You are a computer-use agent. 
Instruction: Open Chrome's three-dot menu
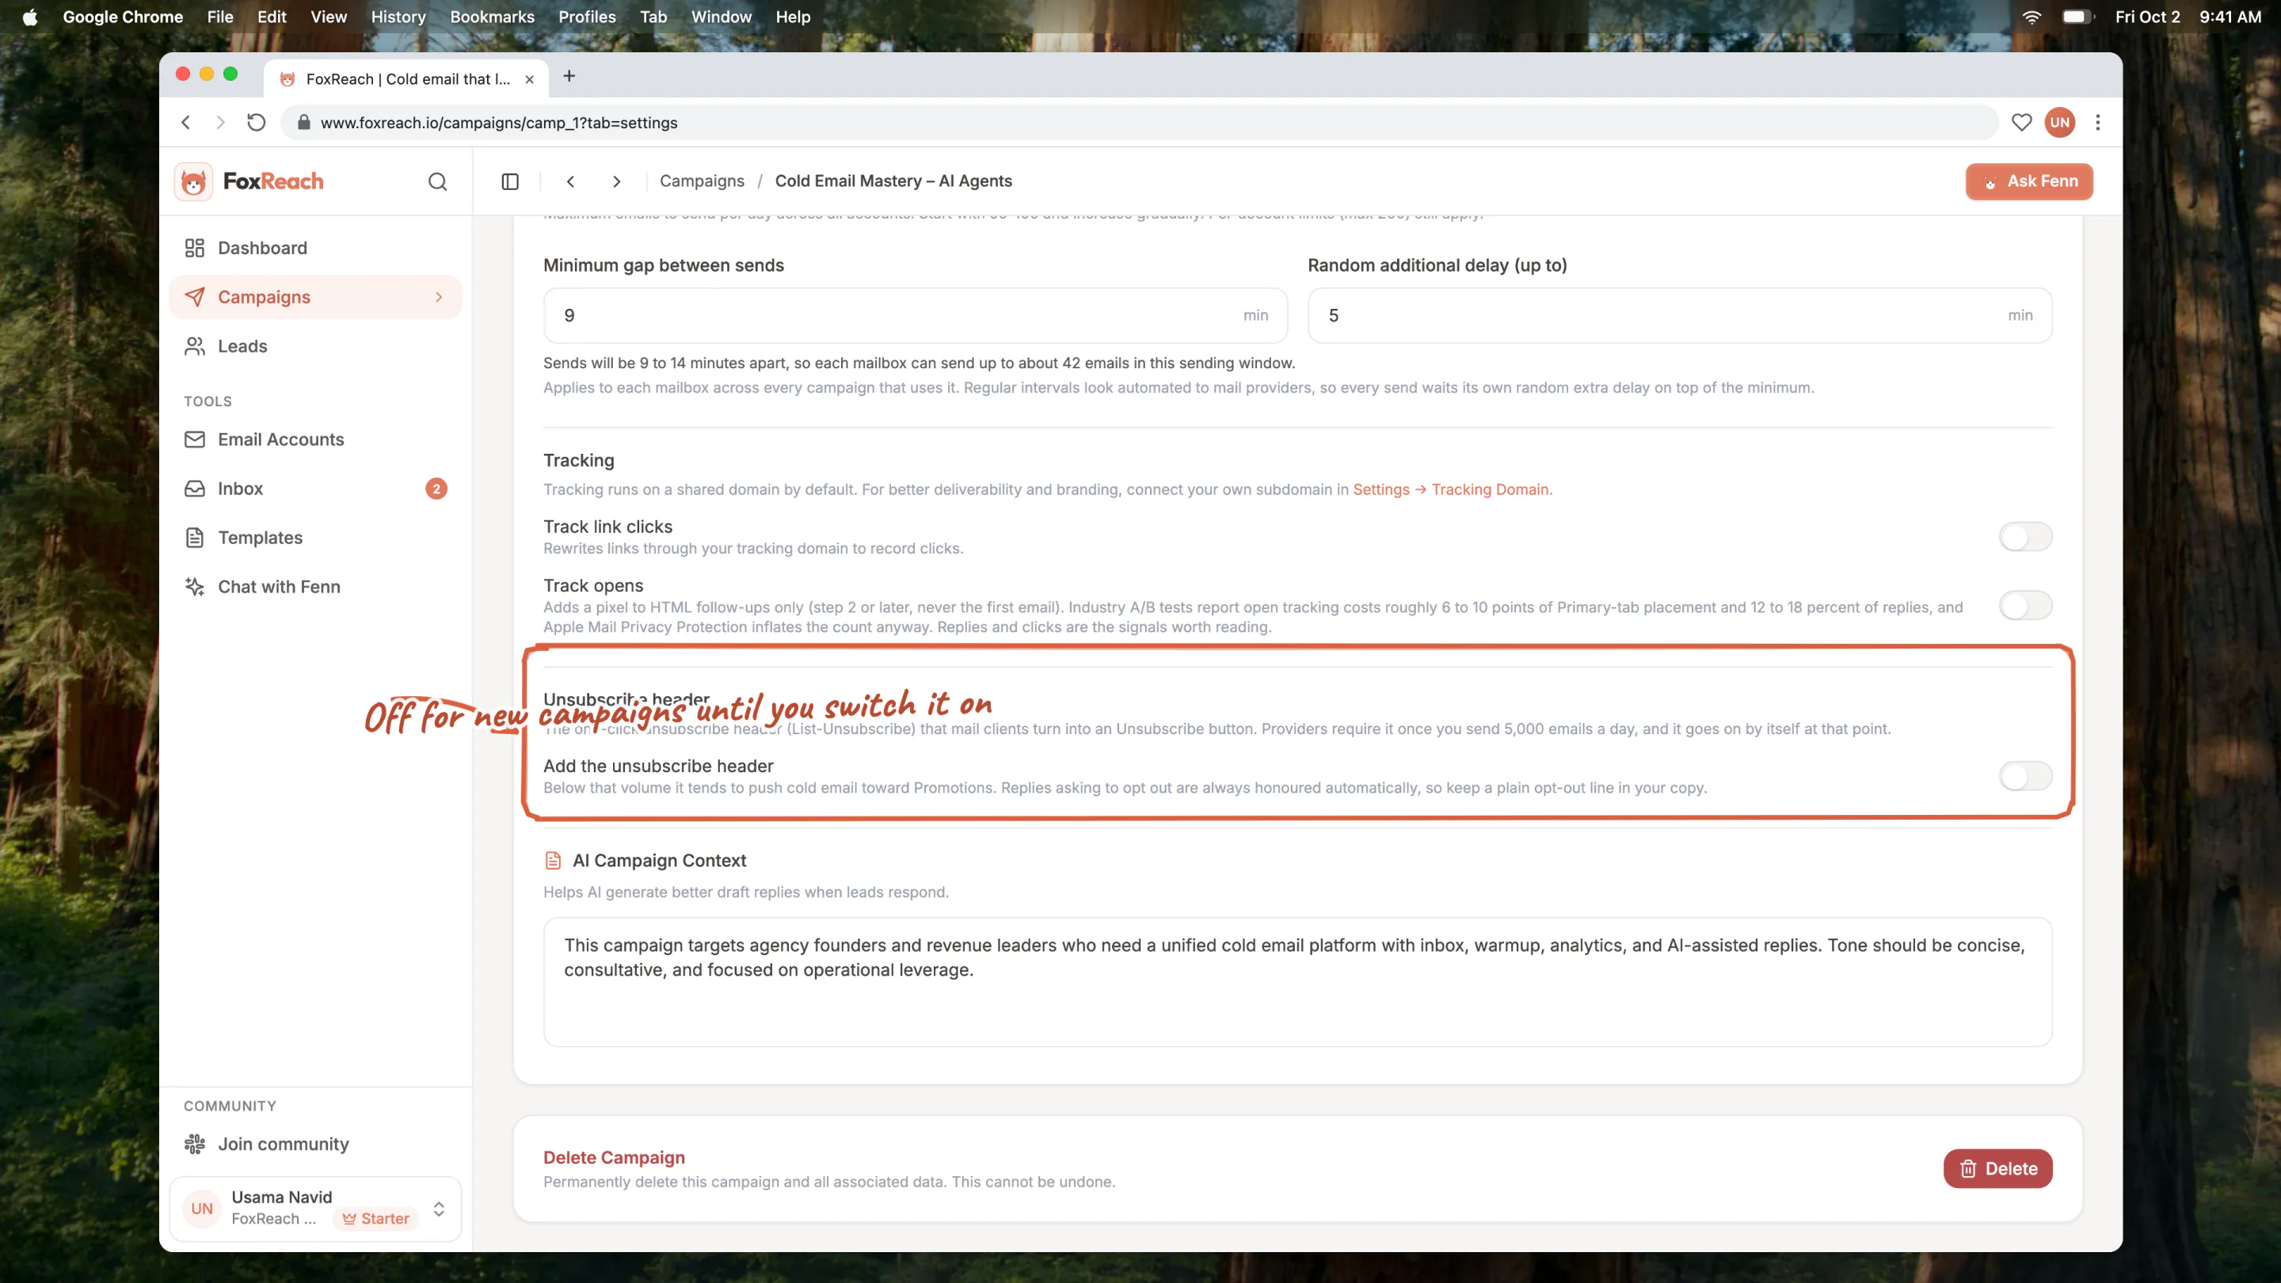[2098, 122]
